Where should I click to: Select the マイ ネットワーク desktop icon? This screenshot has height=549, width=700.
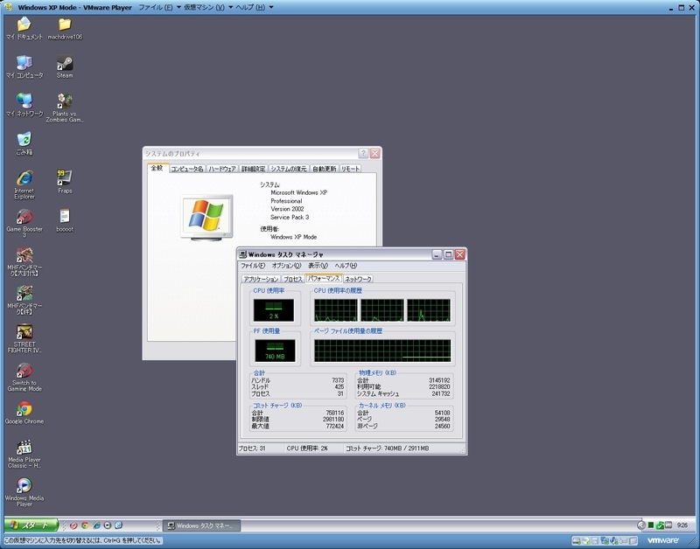coord(24,105)
